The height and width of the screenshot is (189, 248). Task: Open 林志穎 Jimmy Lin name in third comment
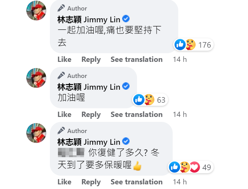tap(89, 142)
